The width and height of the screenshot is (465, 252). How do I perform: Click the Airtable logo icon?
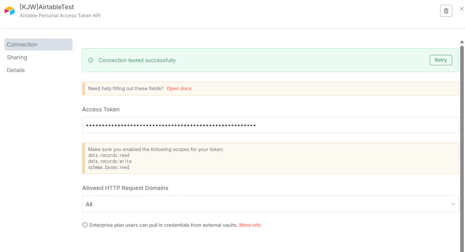pyautogui.click(x=10, y=11)
